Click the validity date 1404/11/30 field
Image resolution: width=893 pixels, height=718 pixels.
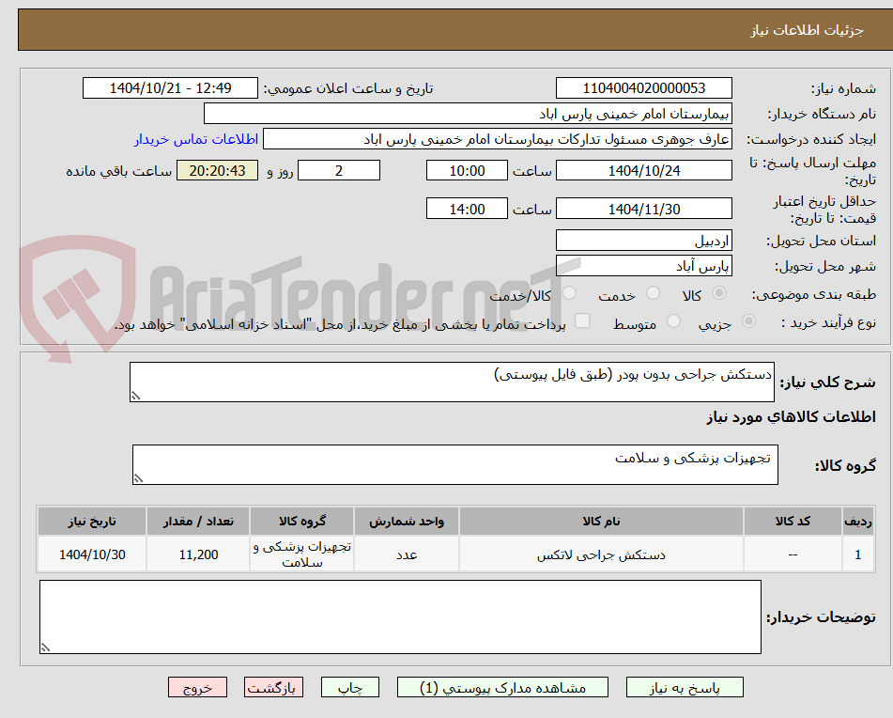[643, 209]
